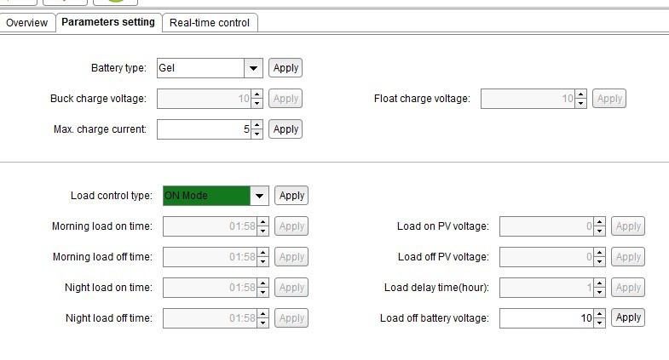Click the Load off battery voltage field
The height and width of the screenshot is (360, 669).
tap(545, 318)
